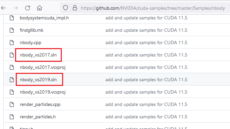The image size is (230, 129).
Task: Open the bodysystemcuda_impl.h file
Action: (x=44, y=18)
